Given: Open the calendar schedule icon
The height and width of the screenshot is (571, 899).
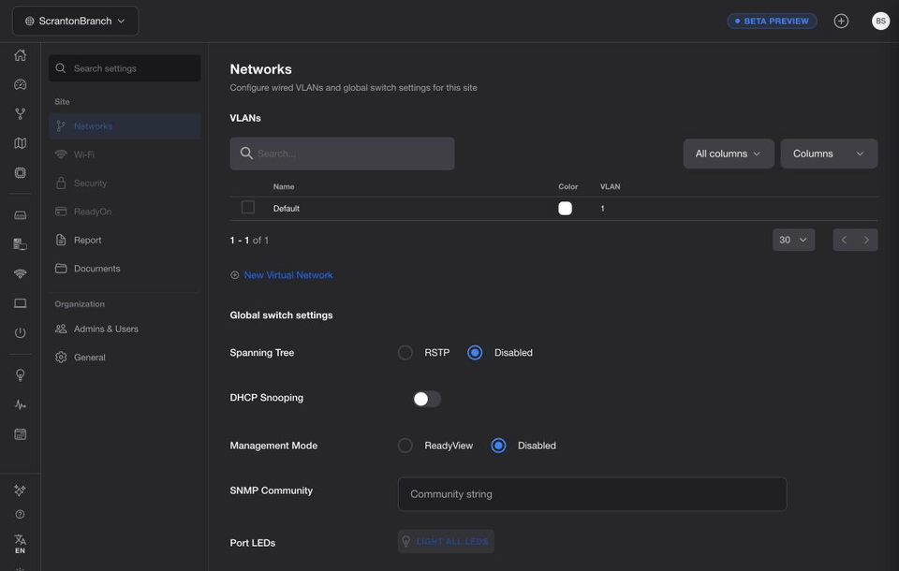Looking at the screenshot, I should point(20,434).
